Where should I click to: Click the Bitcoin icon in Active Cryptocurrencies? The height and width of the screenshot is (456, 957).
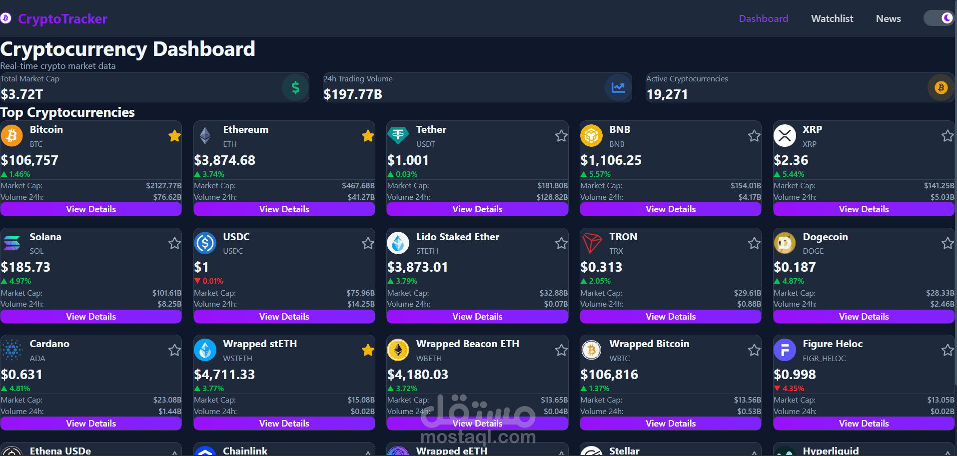click(x=941, y=88)
